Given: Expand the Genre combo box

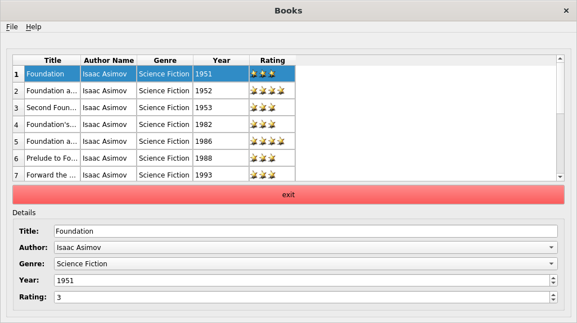Looking at the screenshot, I should (305, 264).
